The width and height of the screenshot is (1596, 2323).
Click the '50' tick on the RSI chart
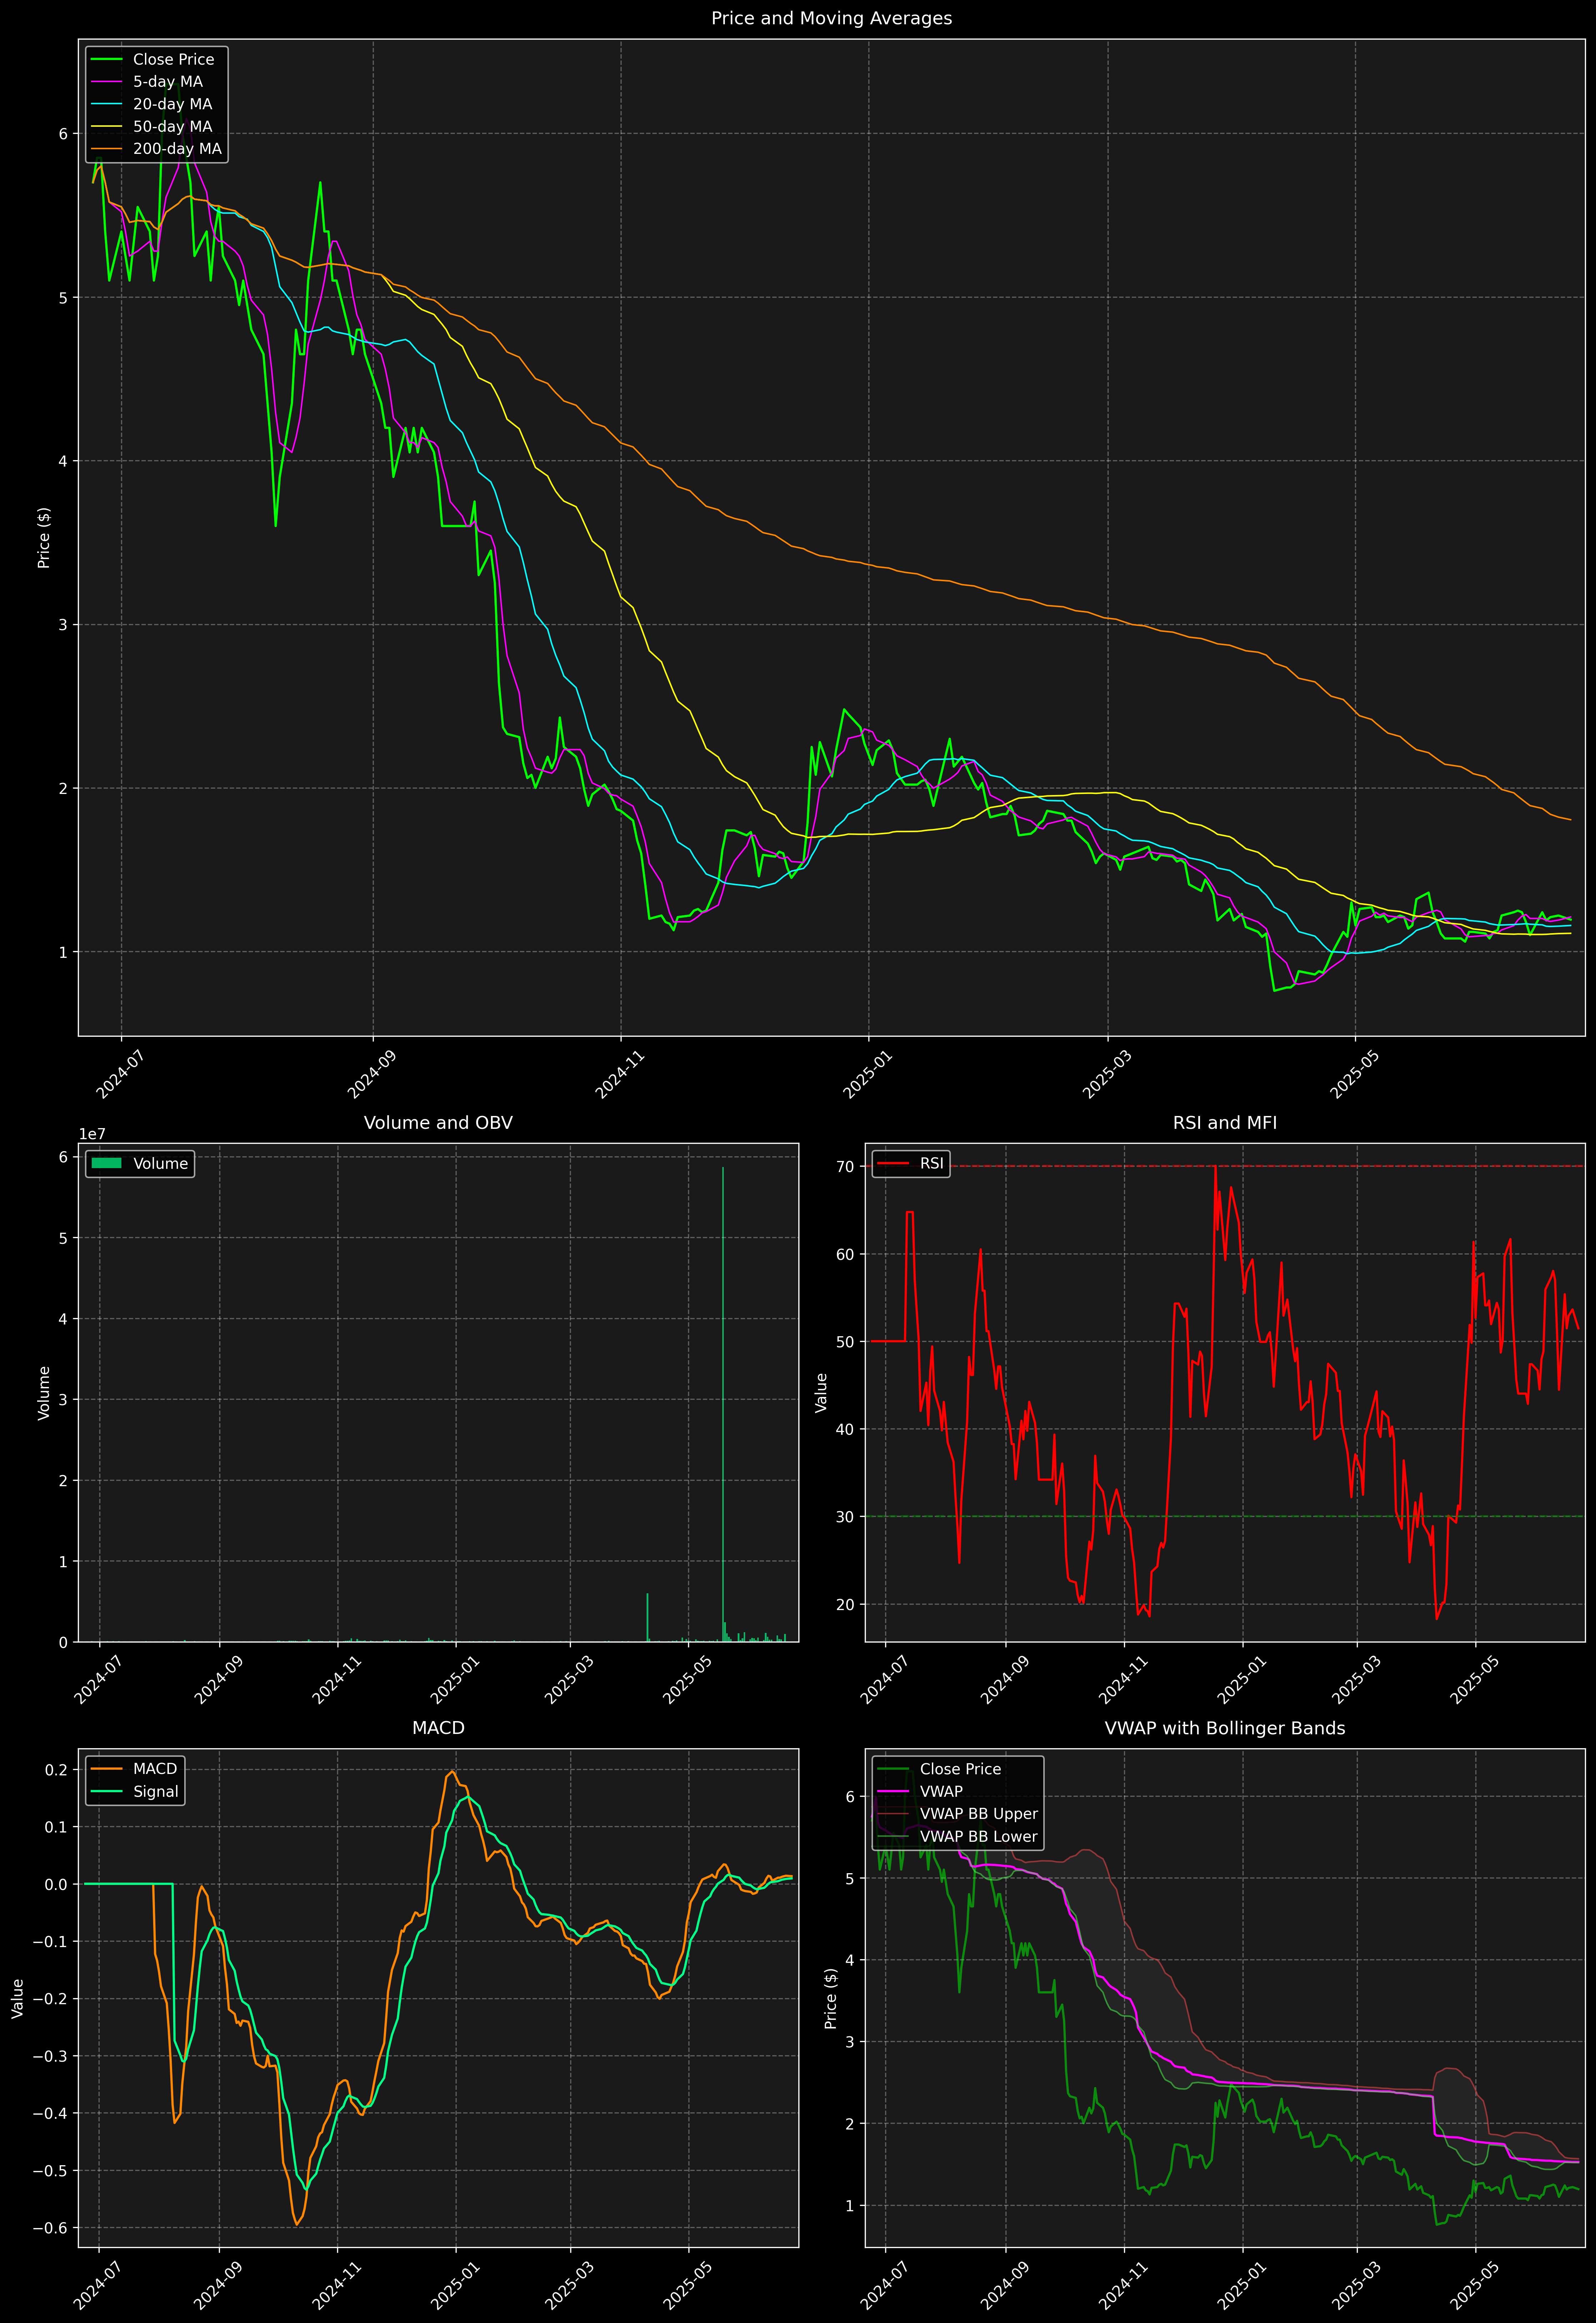845,1341
